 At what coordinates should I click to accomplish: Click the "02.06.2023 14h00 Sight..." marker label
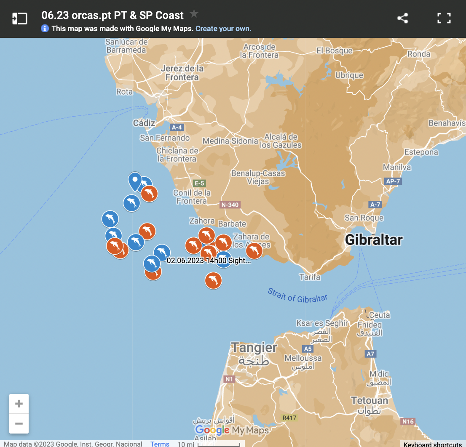(x=209, y=261)
